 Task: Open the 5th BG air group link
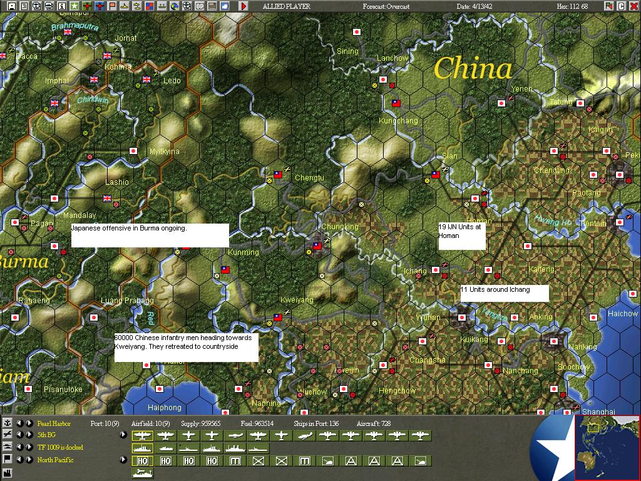[46, 435]
